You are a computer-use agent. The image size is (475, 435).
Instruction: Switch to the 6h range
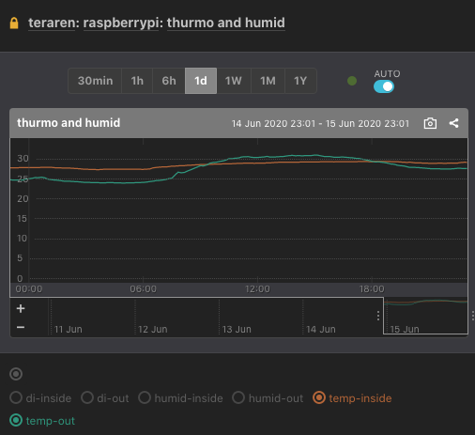(x=169, y=81)
